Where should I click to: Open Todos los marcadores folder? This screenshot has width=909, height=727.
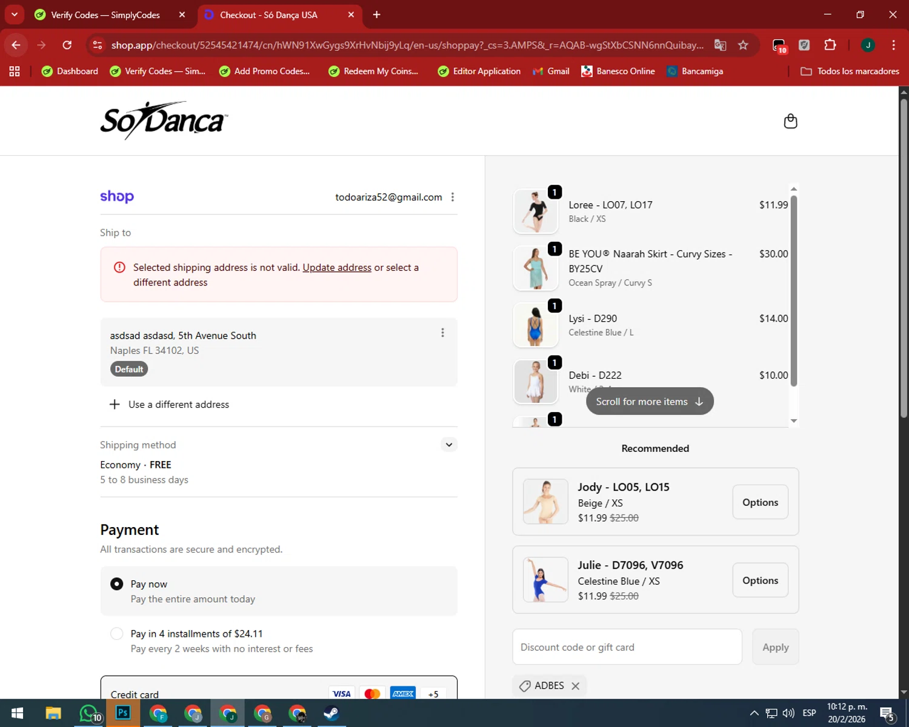pyautogui.click(x=850, y=71)
